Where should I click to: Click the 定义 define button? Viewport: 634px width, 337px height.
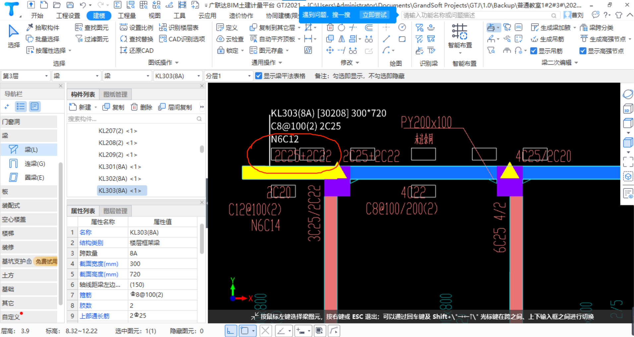[x=227, y=28]
